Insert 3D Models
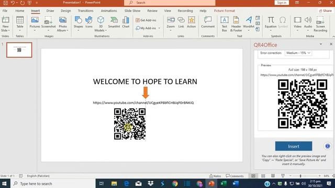 coord(100,23)
